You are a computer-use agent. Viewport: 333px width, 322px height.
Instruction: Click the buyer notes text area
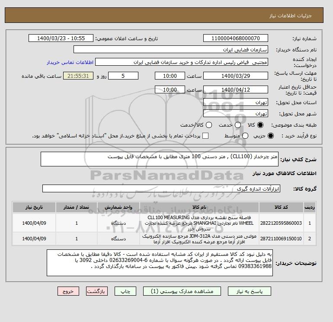coord(160,263)
